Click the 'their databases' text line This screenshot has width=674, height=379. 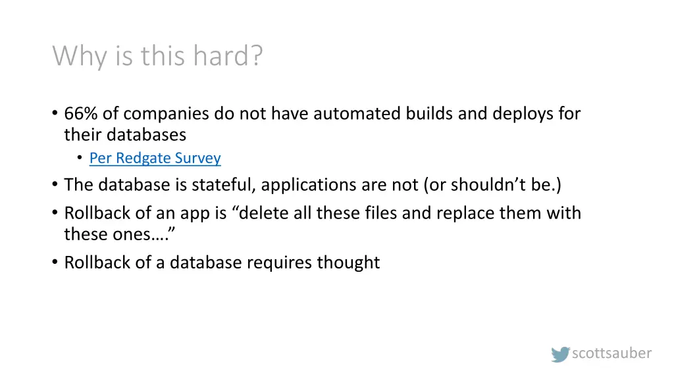125,135
